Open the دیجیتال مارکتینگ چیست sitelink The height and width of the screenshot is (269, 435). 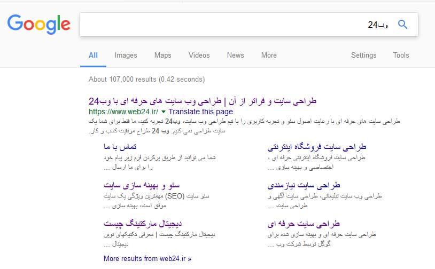click(x=143, y=223)
